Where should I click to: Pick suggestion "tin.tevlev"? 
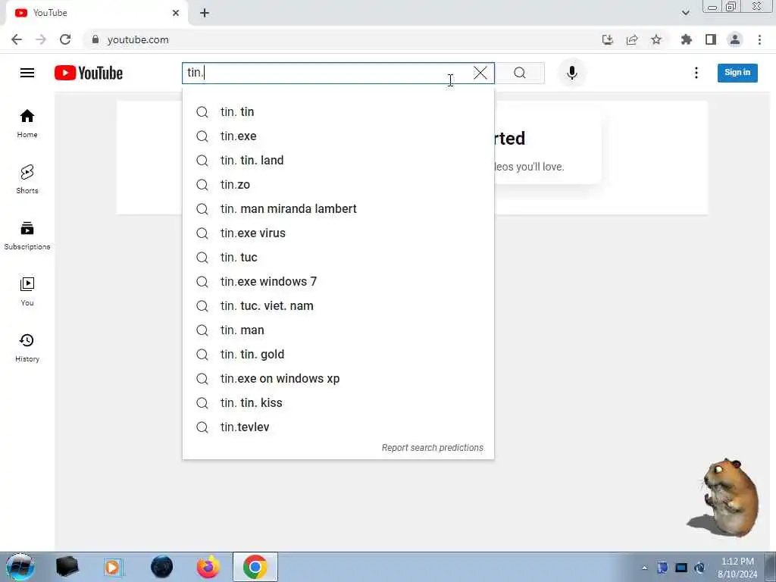[338, 427]
